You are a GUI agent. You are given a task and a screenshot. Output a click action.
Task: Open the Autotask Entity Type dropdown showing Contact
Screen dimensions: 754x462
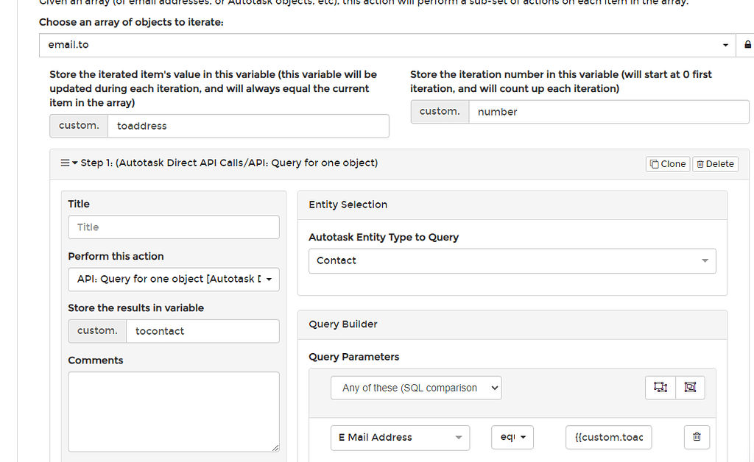pos(511,260)
